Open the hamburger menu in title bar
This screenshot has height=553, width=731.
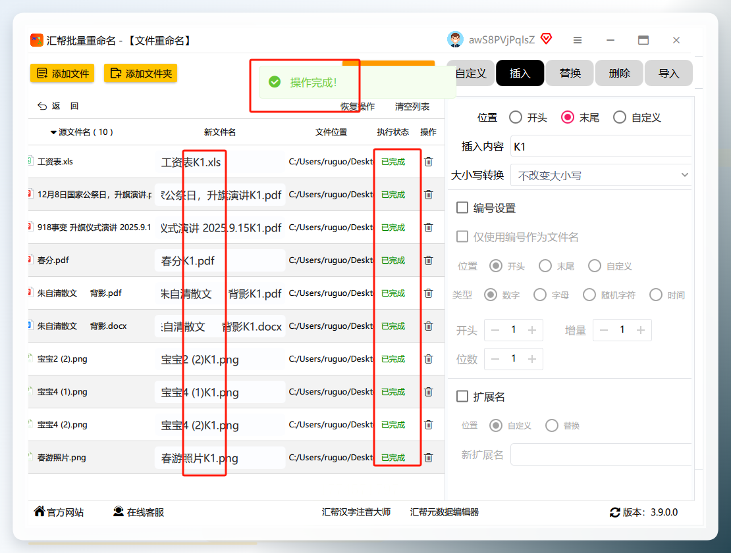577,41
